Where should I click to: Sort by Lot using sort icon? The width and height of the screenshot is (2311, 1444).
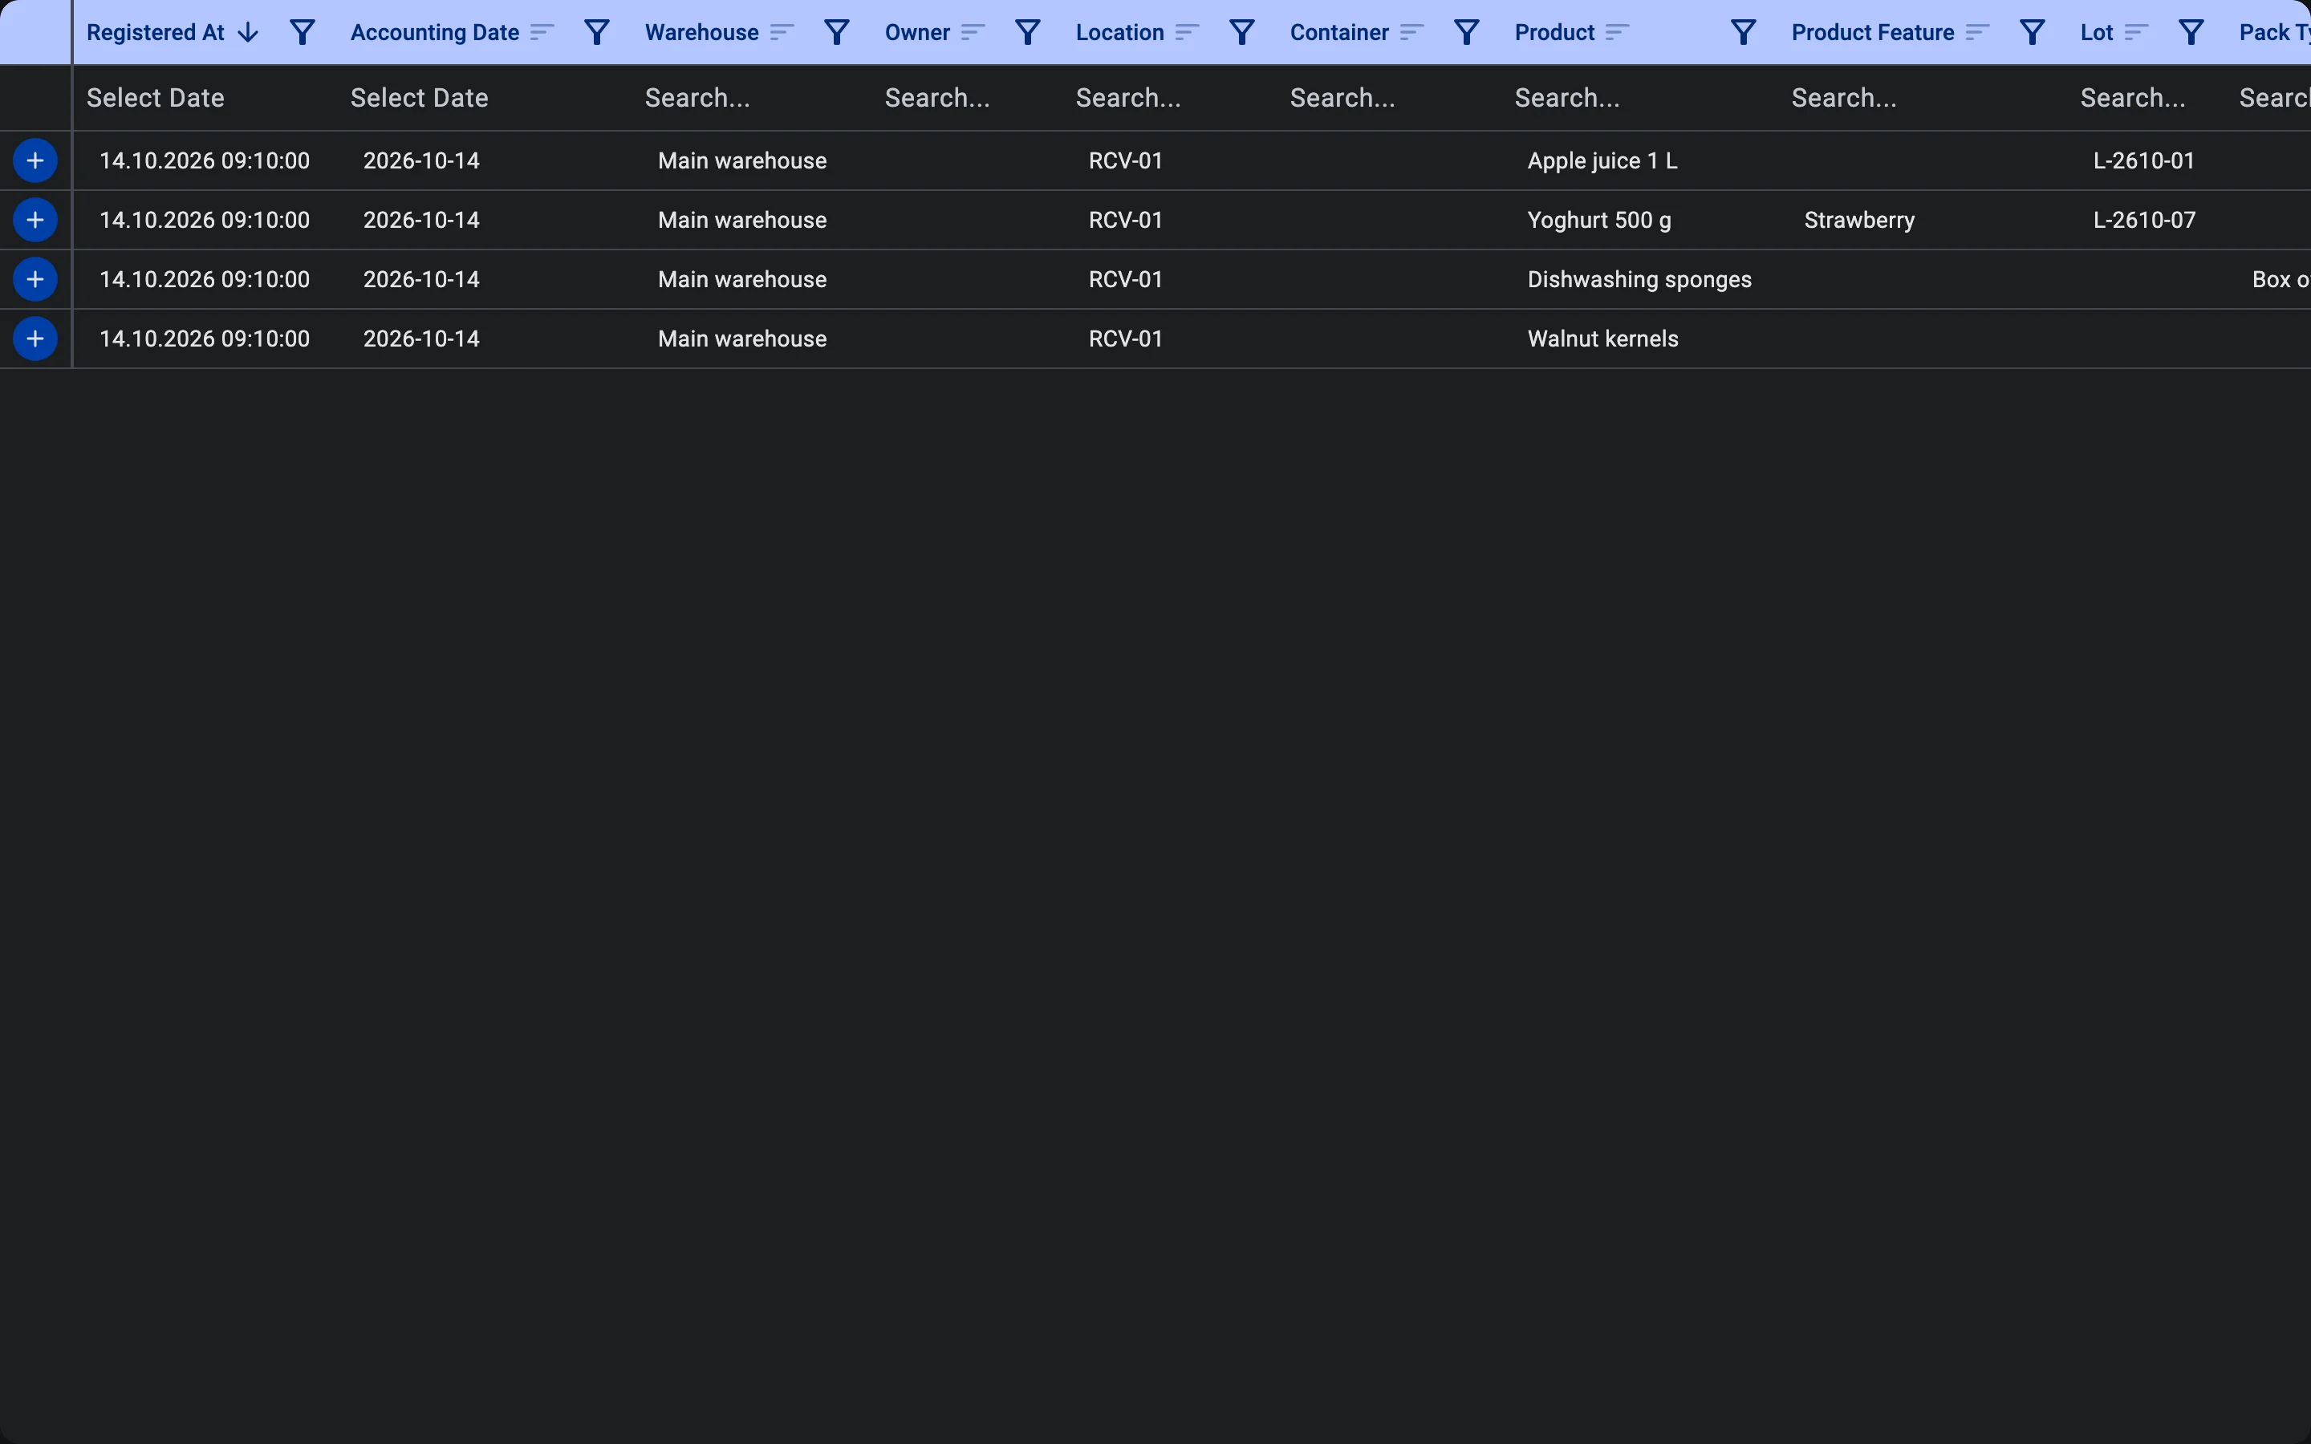click(2135, 32)
